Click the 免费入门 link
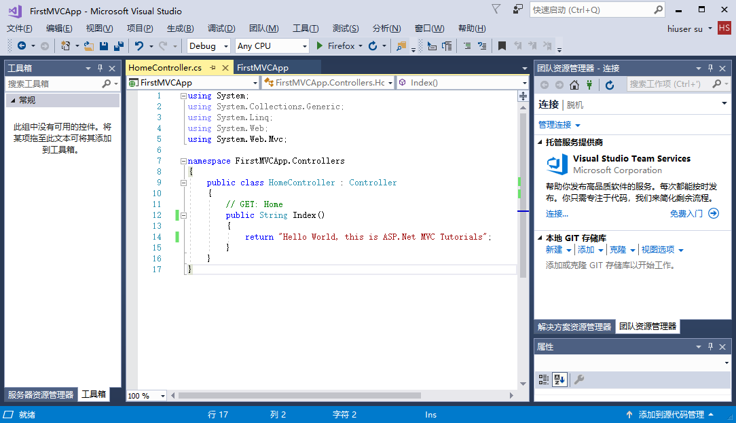Screen dimensions: 736x423 [686, 213]
